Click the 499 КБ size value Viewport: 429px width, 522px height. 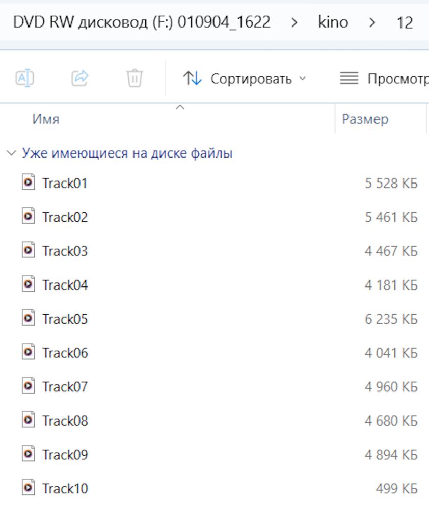click(397, 489)
